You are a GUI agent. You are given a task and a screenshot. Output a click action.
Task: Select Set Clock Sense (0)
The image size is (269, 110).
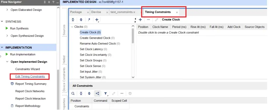coord(93,66)
